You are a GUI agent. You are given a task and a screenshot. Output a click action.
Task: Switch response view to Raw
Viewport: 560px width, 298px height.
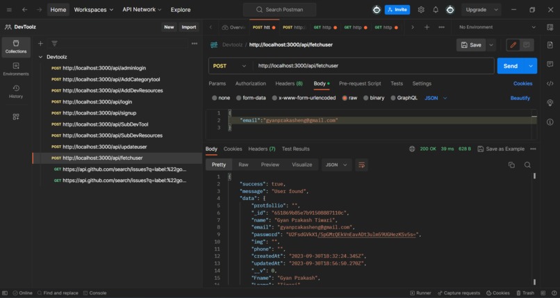pyautogui.click(x=243, y=165)
